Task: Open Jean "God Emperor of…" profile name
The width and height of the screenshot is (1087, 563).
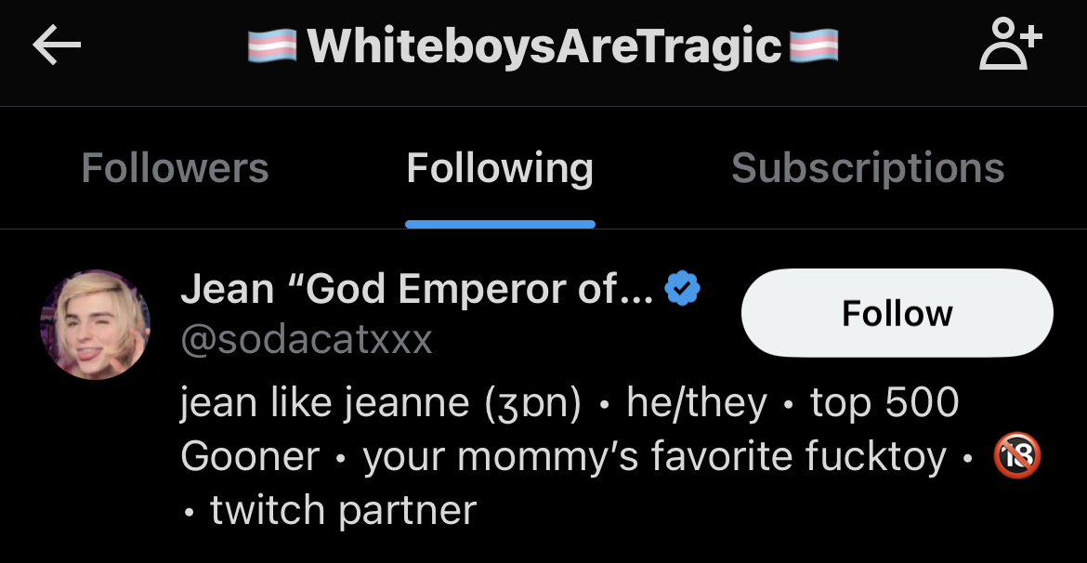Action: click(417, 289)
